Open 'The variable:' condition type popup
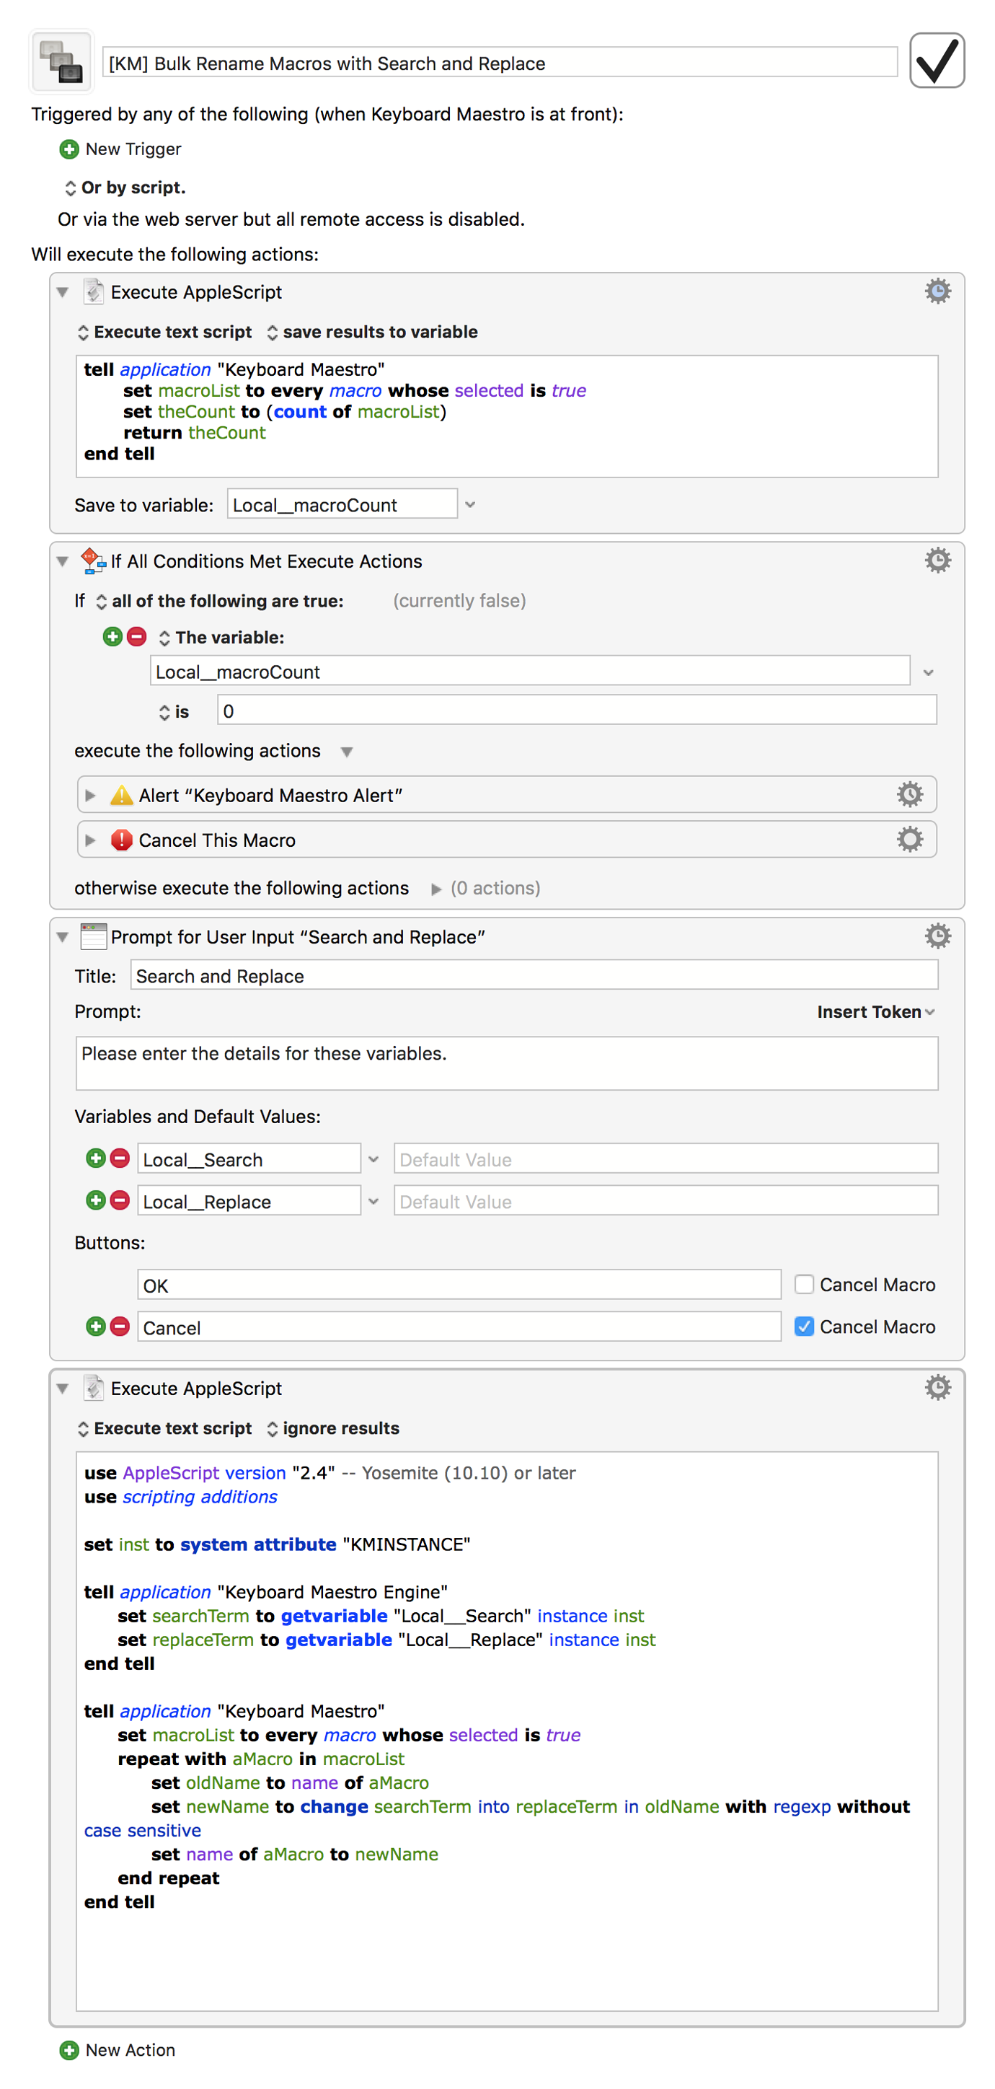 pyautogui.click(x=221, y=638)
